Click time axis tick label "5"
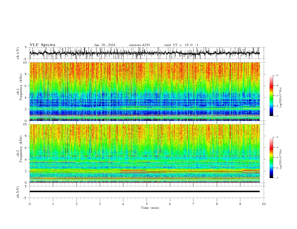The height and width of the screenshot is (229, 297). point(147,204)
